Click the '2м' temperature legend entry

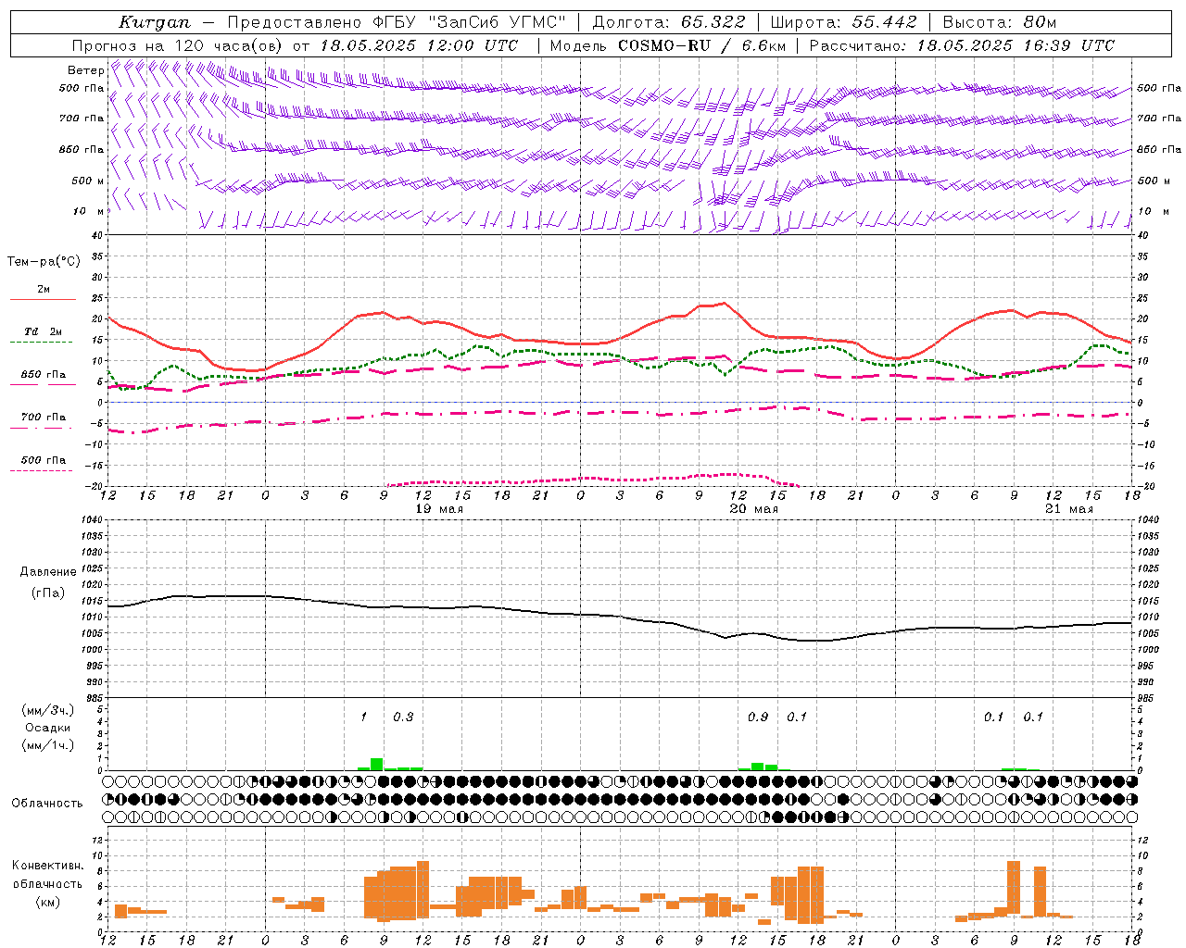[44, 290]
